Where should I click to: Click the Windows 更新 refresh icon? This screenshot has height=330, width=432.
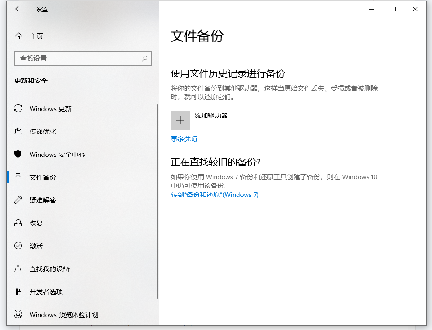(x=18, y=109)
